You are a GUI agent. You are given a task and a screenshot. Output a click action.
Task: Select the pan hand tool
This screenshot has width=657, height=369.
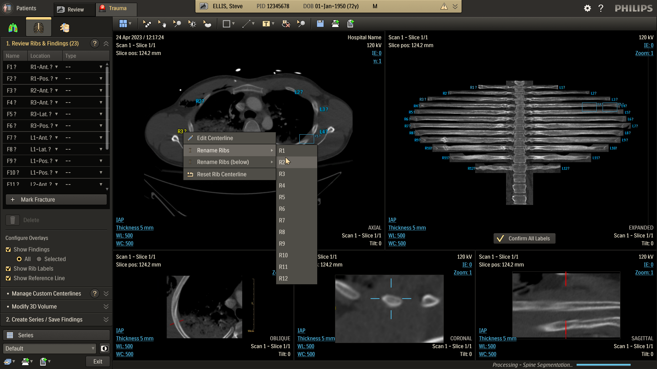[x=162, y=24]
